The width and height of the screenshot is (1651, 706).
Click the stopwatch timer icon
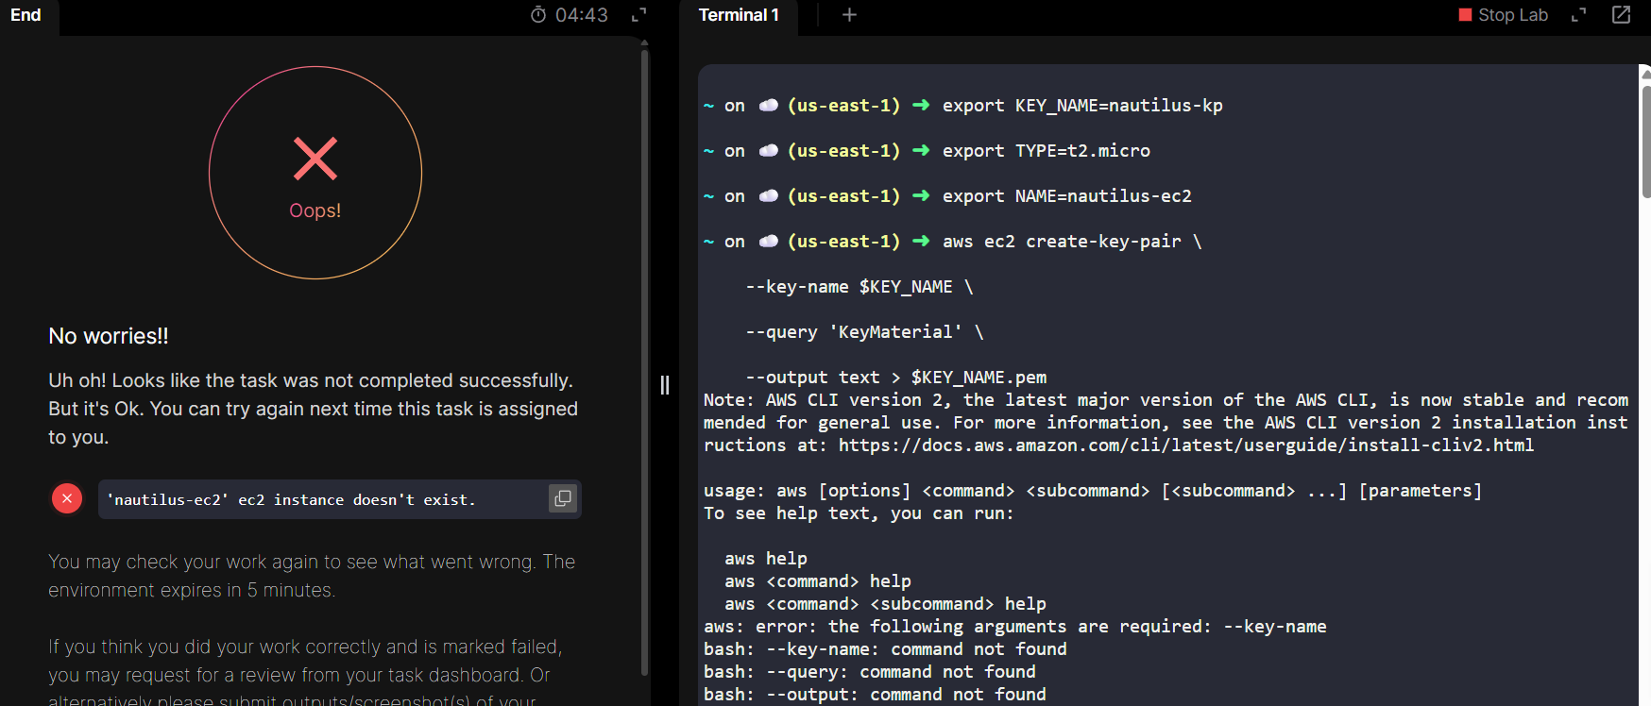click(538, 15)
